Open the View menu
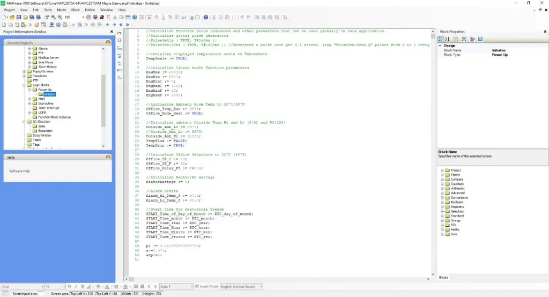Viewport: 549px width, 297px height. click(24, 10)
